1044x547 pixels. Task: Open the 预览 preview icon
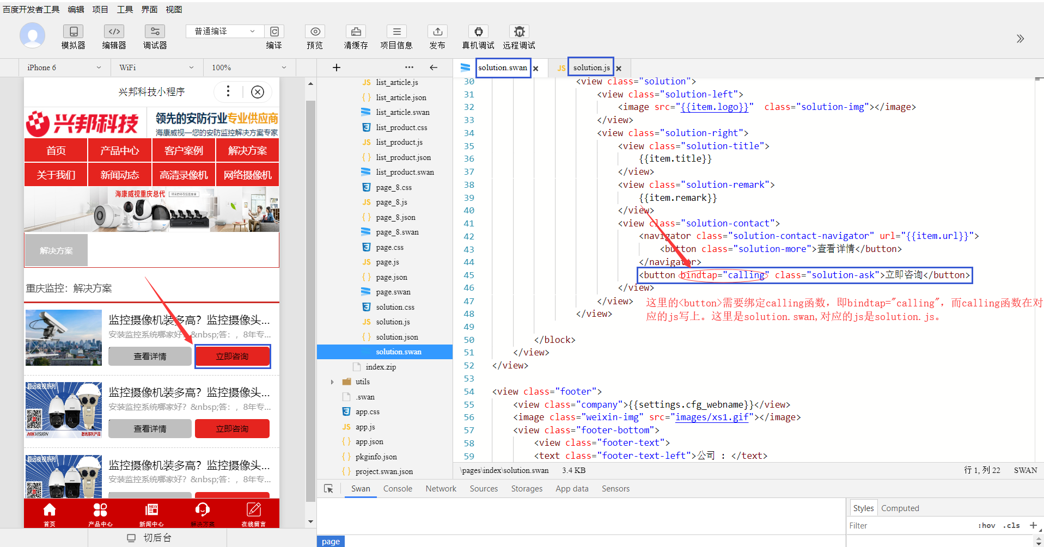coord(315,32)
